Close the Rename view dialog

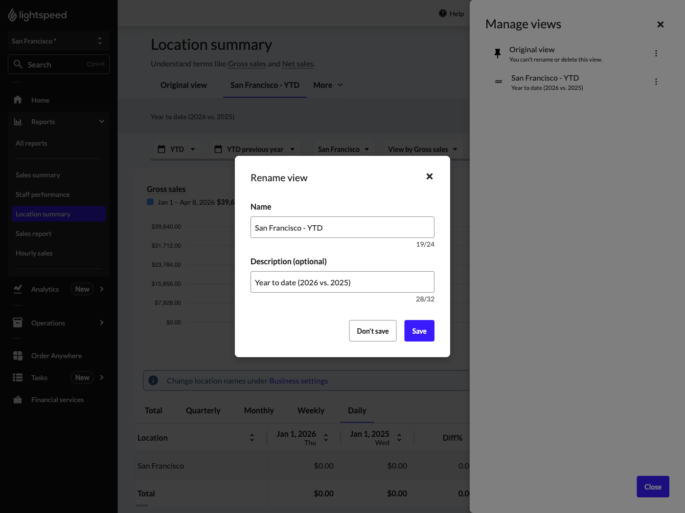430,176
